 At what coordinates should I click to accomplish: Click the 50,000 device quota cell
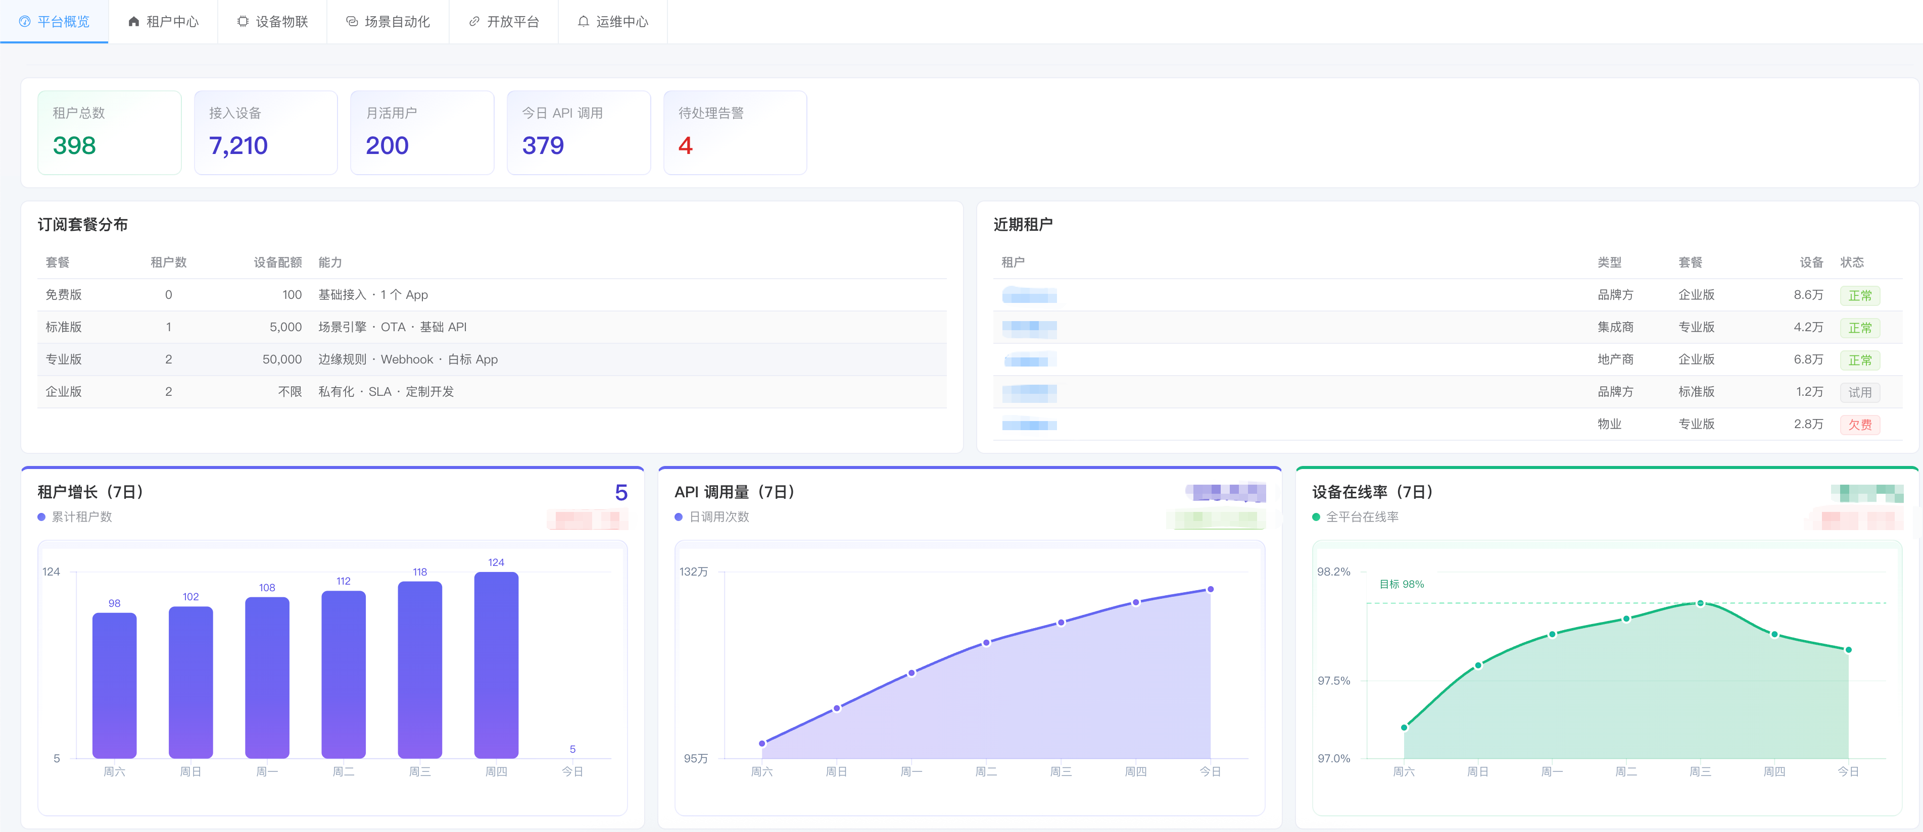(282, 359)
